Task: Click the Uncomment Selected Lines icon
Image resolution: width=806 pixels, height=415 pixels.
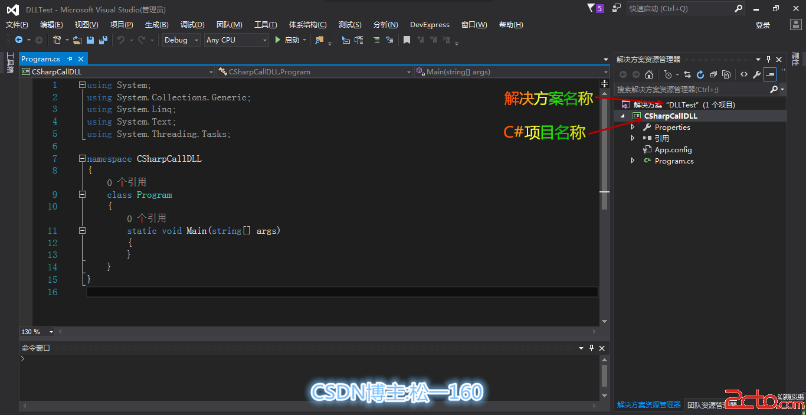Action: (x=389, y=40)
